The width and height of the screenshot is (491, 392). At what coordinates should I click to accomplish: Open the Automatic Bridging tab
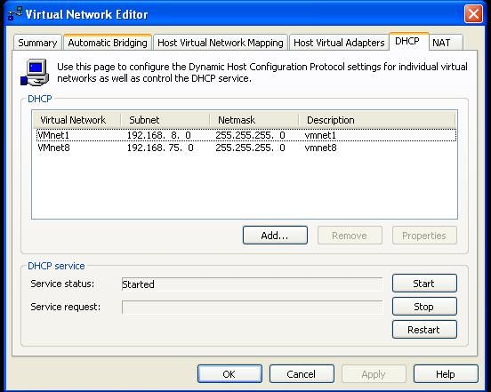pos(108,43)
